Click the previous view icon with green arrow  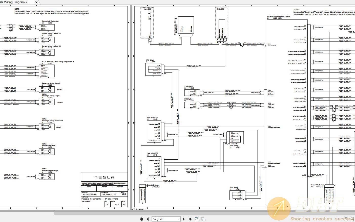[x=197, y=219]
